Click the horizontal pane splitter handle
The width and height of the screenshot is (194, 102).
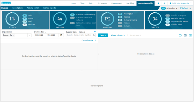[x=81, y=71]
